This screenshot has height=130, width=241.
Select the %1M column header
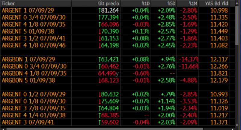click(193, 4)
